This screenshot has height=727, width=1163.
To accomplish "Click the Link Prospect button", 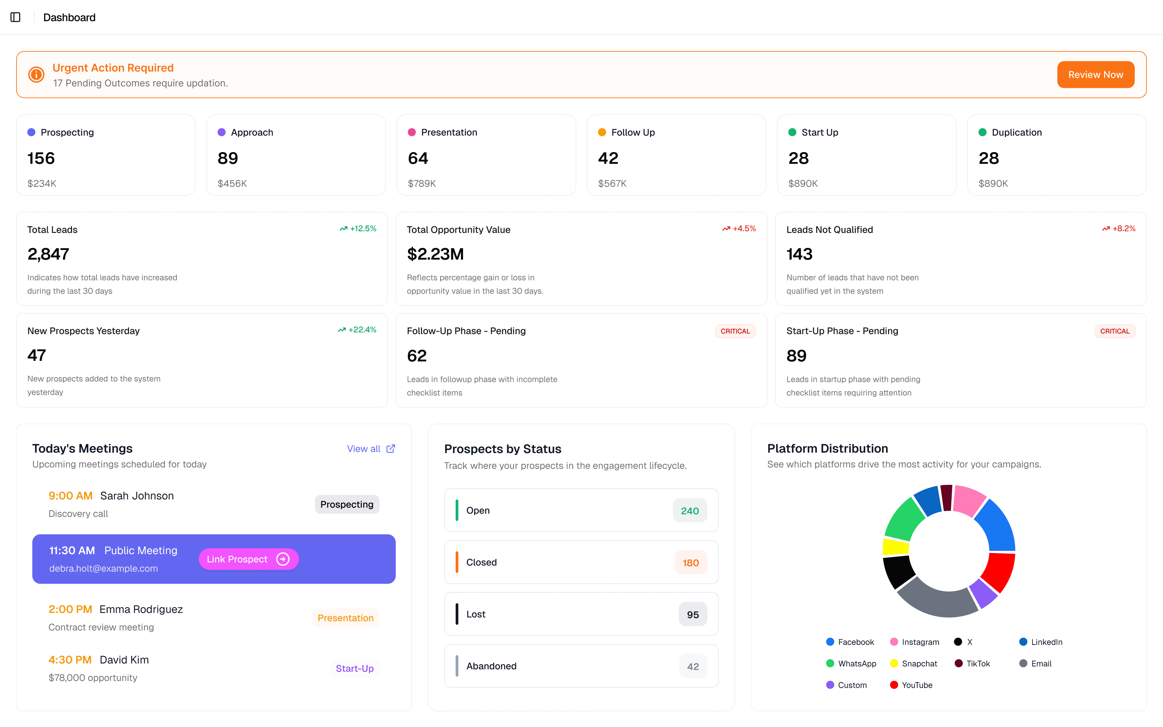I will 237,559.
